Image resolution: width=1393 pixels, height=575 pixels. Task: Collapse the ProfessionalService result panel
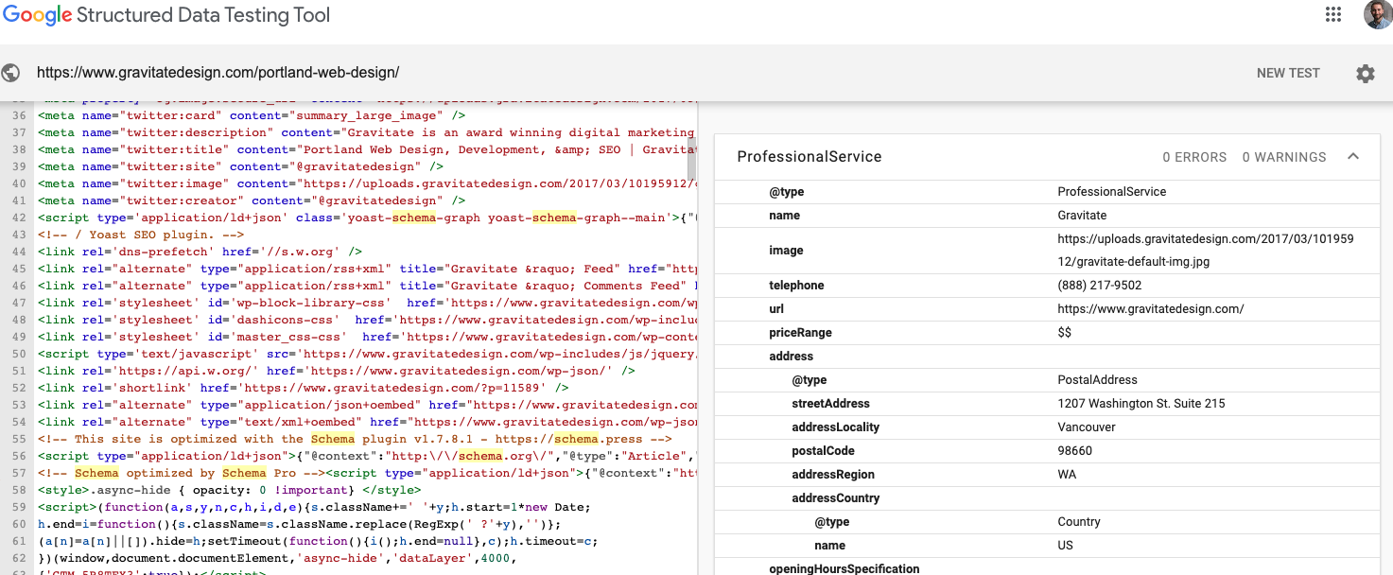[1353, 157]
